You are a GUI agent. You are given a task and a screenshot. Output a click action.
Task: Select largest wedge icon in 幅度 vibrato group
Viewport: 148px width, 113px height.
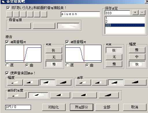point(64,82)
